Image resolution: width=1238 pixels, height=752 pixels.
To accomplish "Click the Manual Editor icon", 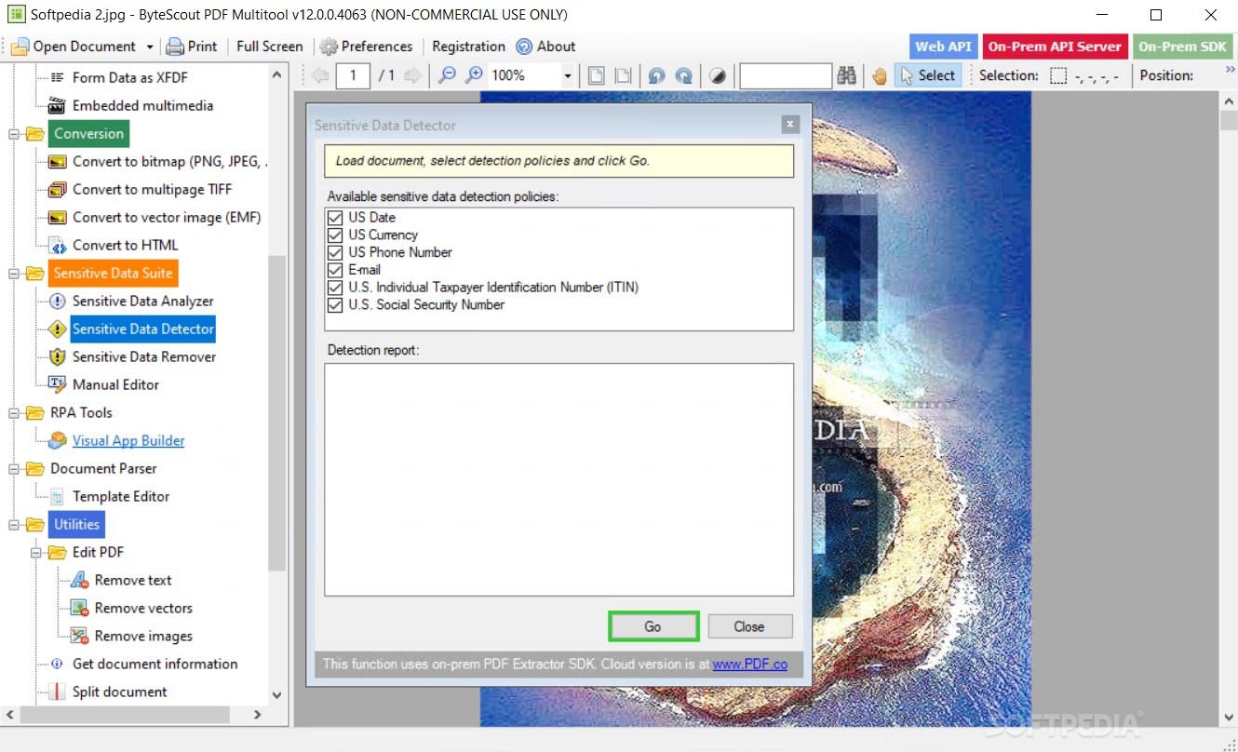I will click(58, 384).
